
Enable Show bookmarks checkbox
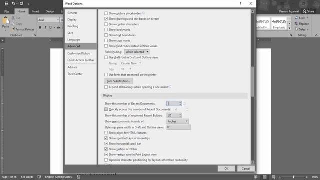point(106,30)
